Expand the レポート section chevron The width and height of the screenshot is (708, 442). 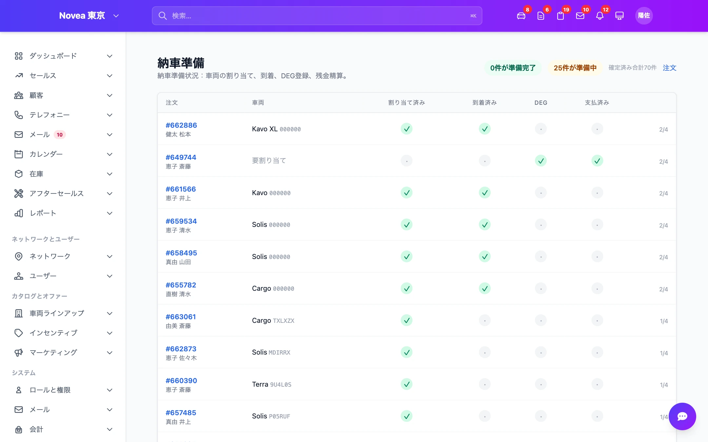pos(110,213)
